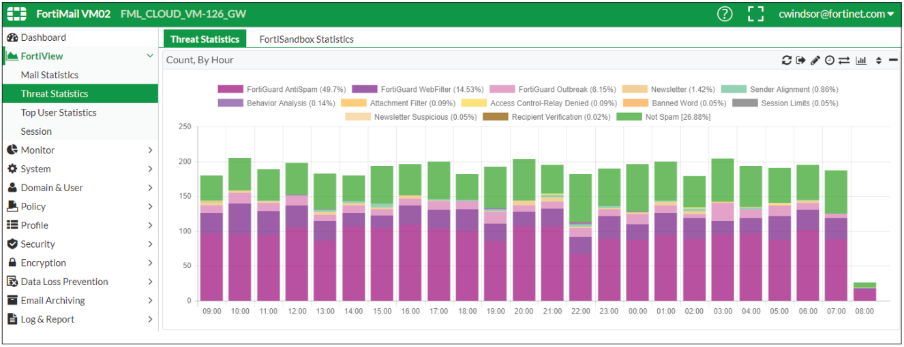Expand the Policy menu chevron

150,206
